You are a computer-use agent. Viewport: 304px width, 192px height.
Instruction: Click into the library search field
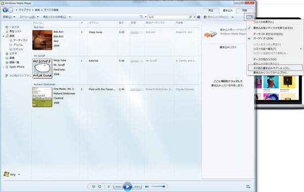tap(168, 17)
